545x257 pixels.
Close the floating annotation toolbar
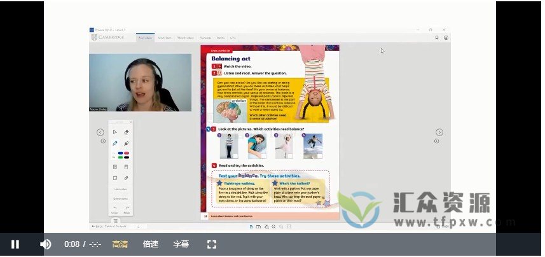131,122
